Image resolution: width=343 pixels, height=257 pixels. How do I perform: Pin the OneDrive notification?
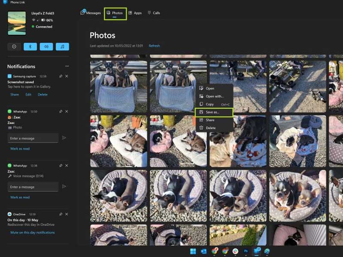tap(60, 214)
